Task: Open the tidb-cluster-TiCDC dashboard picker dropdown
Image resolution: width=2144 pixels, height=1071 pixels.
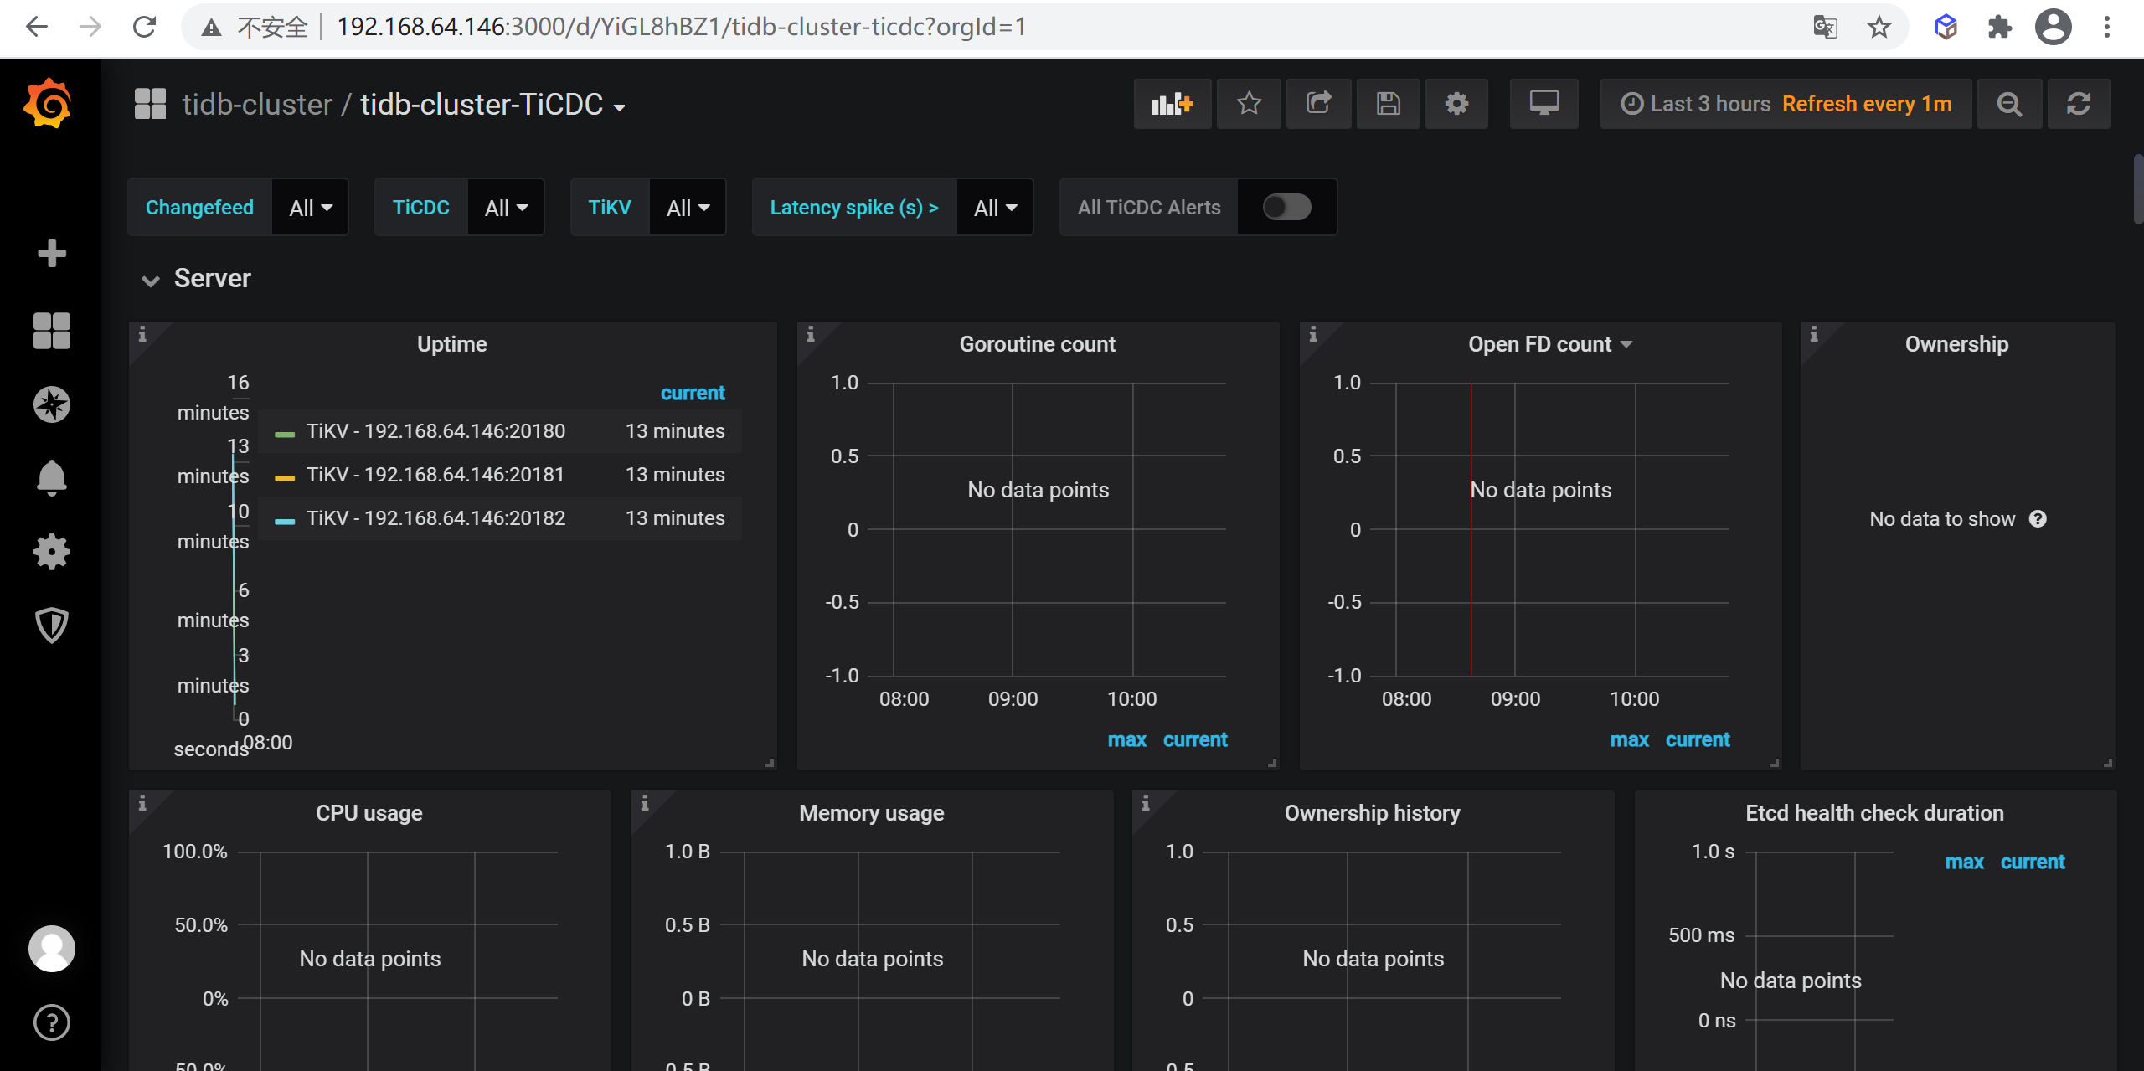Action: click(493, 105)
